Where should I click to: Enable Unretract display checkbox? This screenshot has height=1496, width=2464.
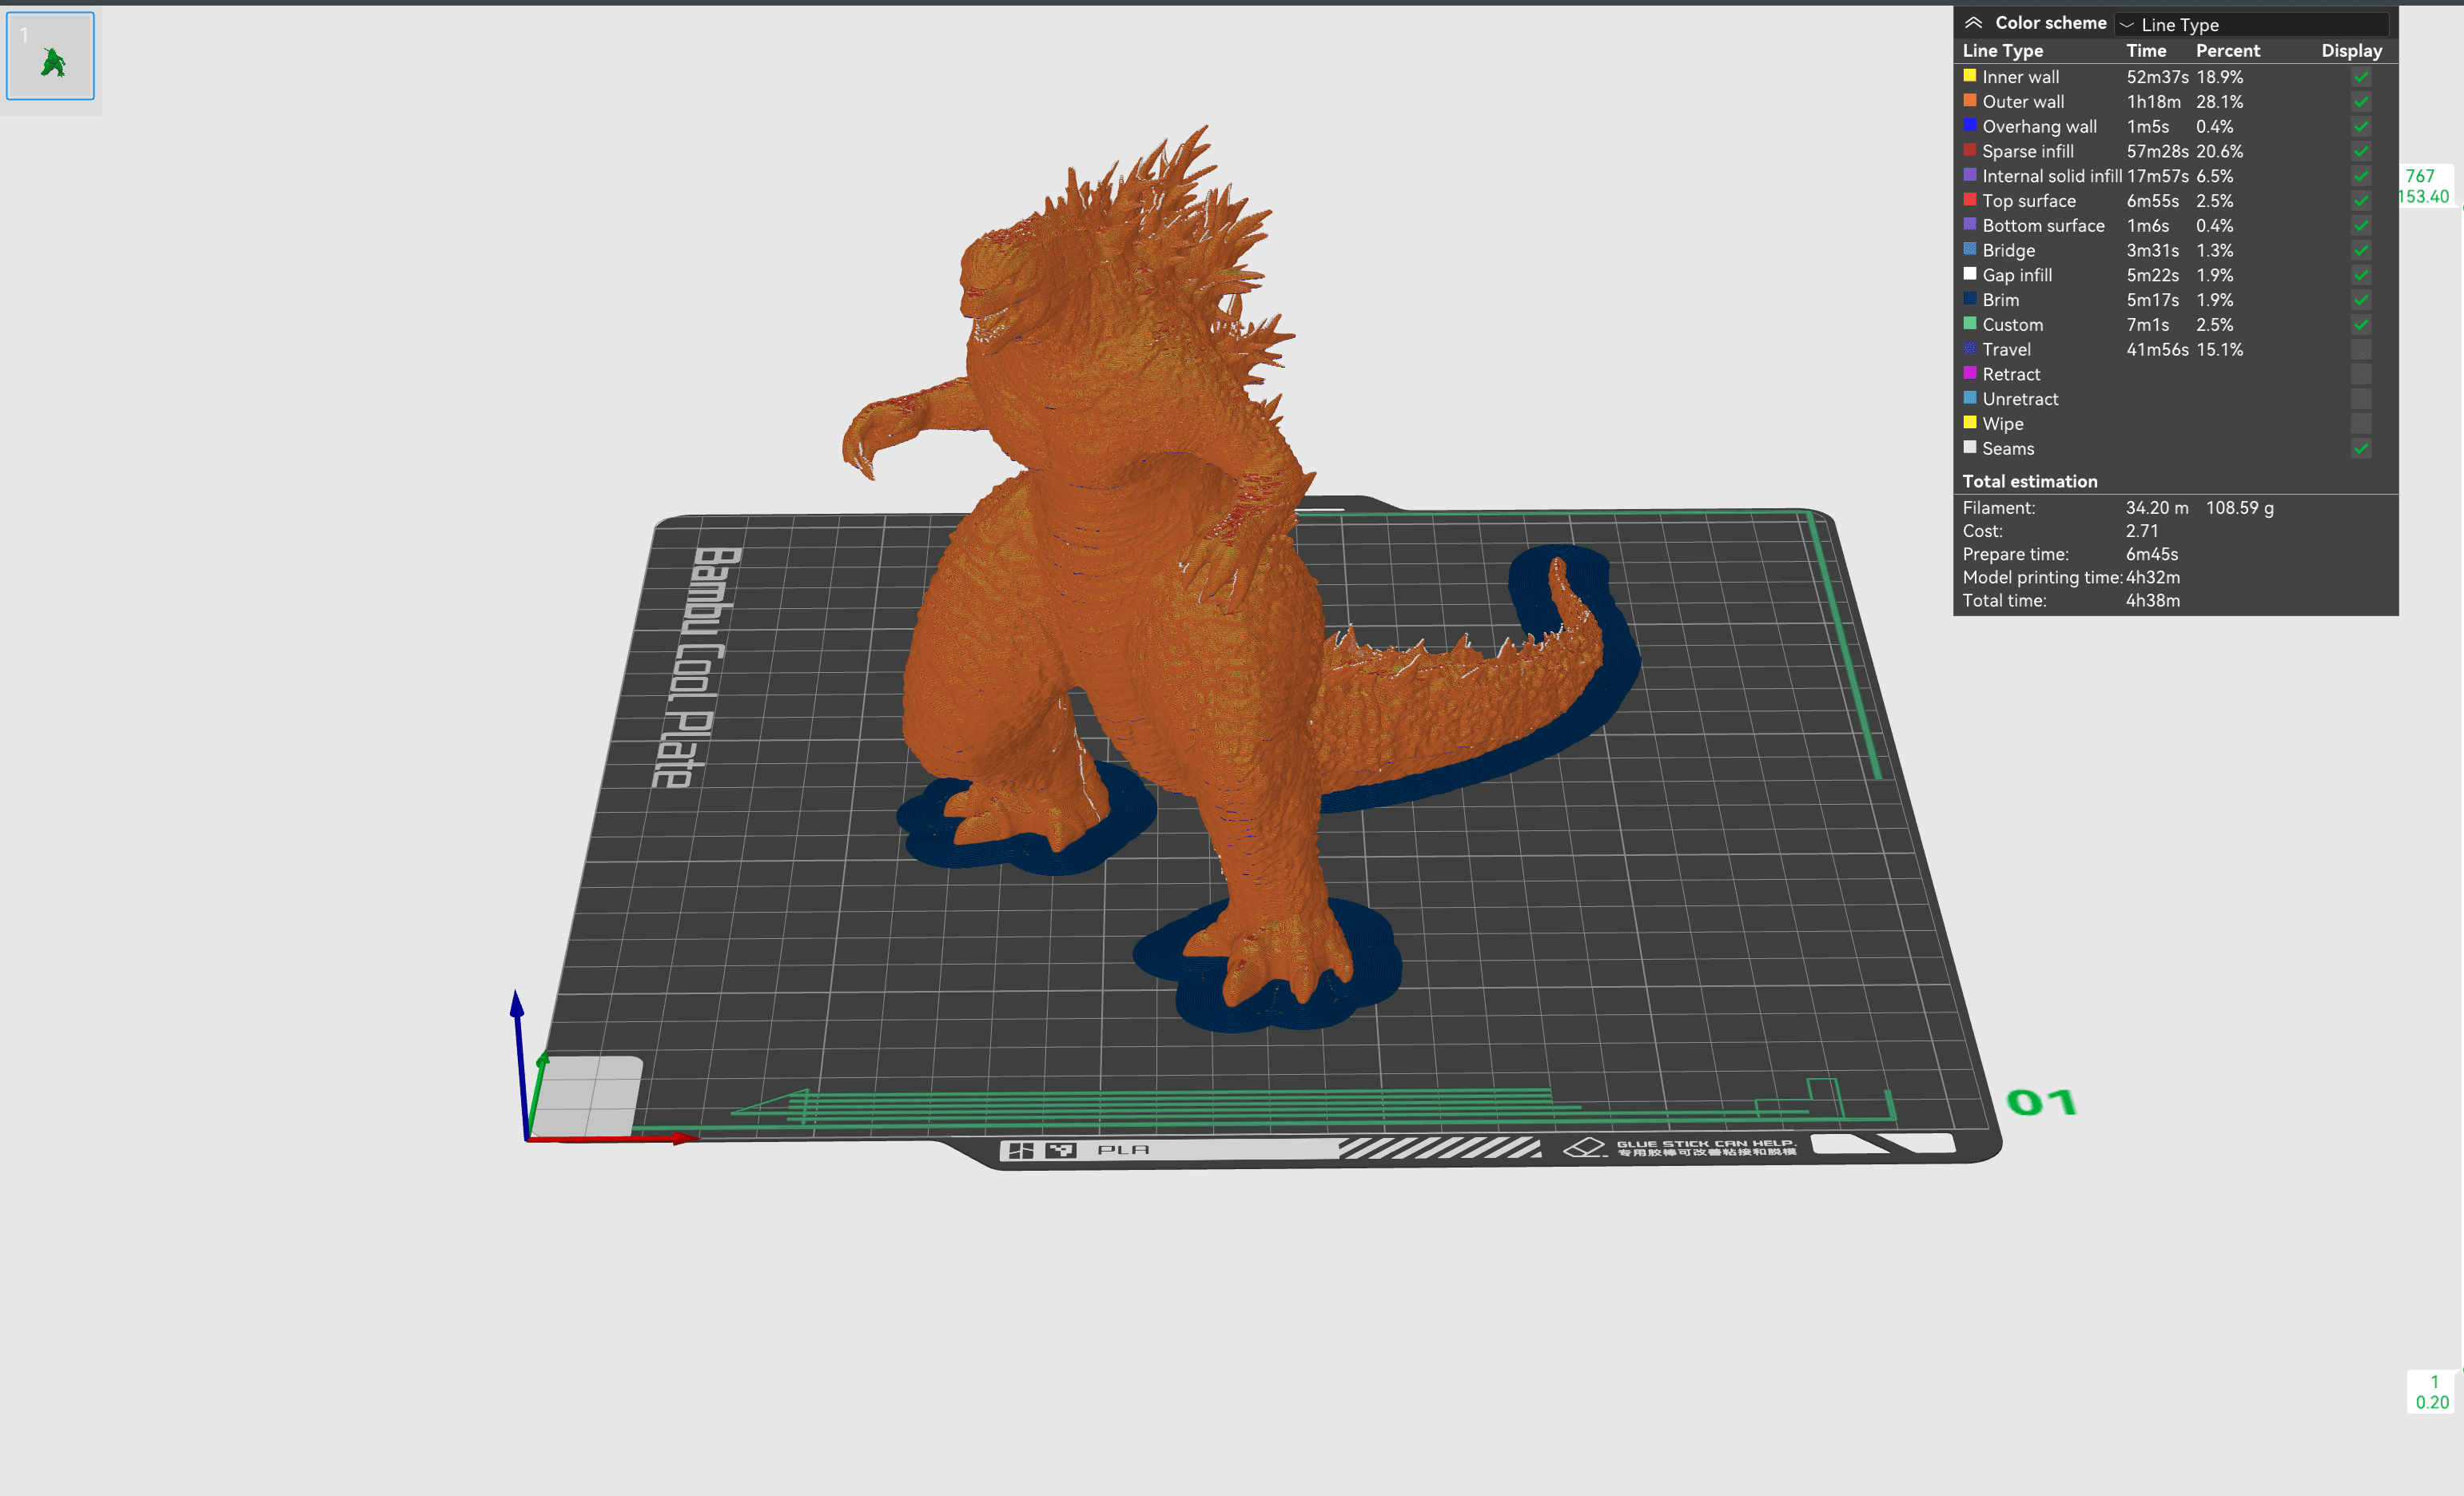2360,399
